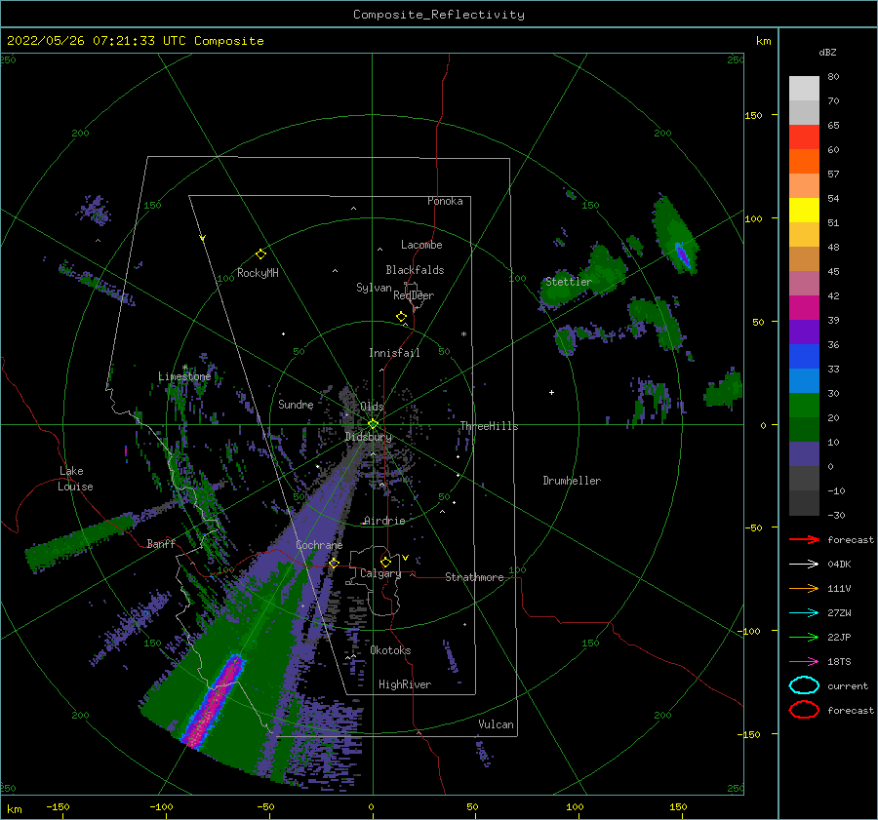Viewport: 878px width, 820px height.
Task: Click the Drumheller label
Action: [572, 481]
